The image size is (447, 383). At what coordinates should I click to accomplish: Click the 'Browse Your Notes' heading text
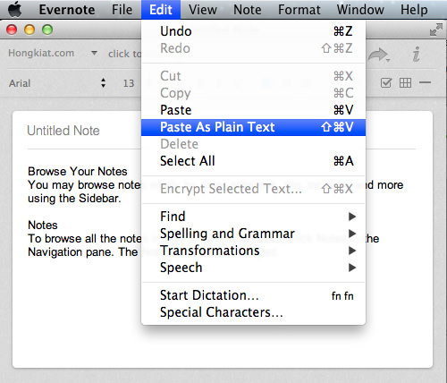click(78, 171)
